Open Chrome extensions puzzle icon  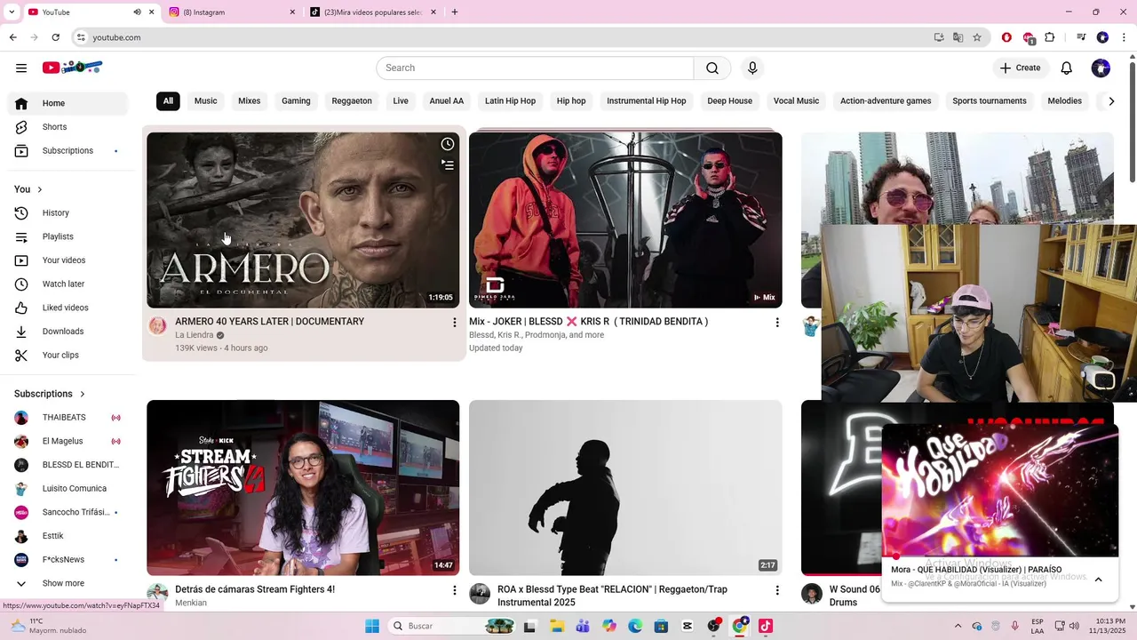pyautogui.click(x=1050, y=37)
